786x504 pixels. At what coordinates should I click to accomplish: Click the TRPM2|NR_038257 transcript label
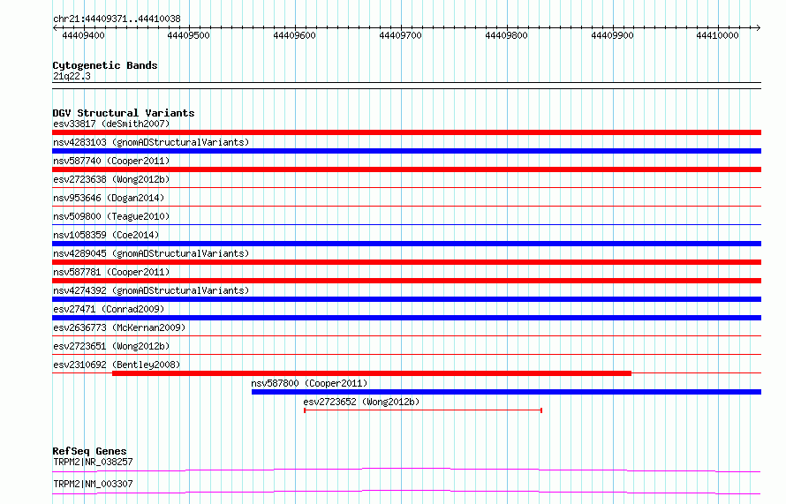pyautogui.click(x=93, y=462)
